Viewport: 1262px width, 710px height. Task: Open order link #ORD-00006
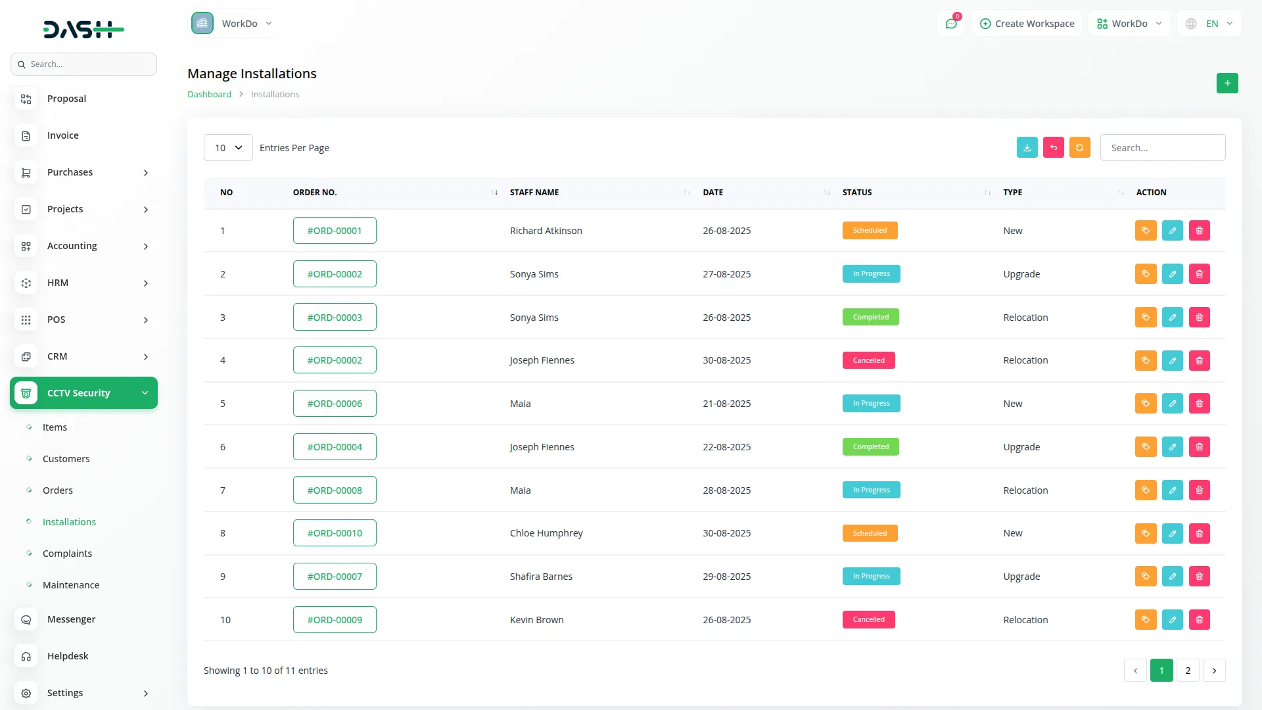335,404
